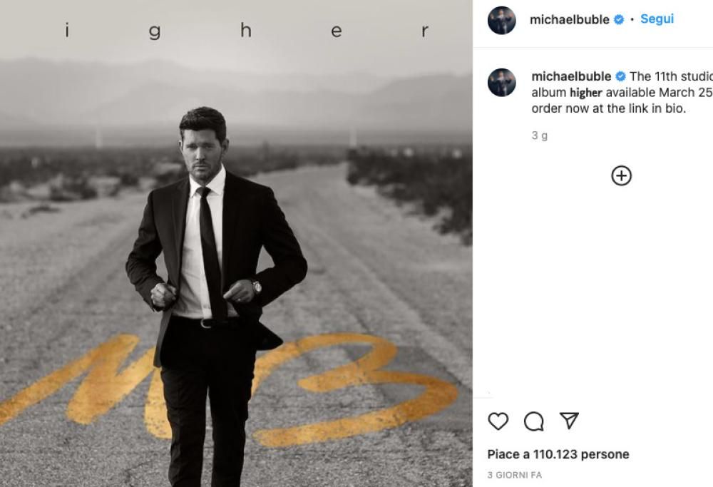713x487 pixels.
Task: Click the Segui button to follow michaelbuble
Action: [659, 19]
